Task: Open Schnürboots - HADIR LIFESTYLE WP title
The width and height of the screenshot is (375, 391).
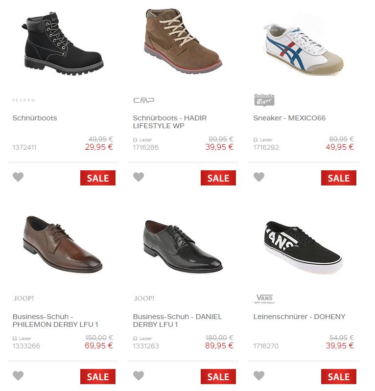Action: tap(162, 122)
